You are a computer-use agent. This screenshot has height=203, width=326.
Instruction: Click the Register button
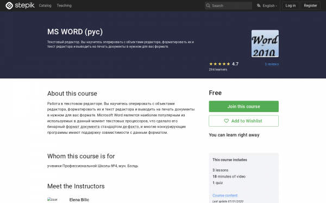point(310,5)
